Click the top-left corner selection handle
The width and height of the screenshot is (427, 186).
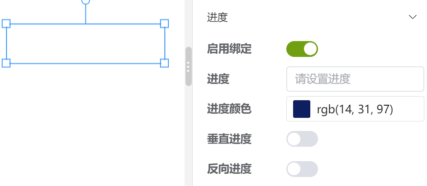click(x=6, y=23)
